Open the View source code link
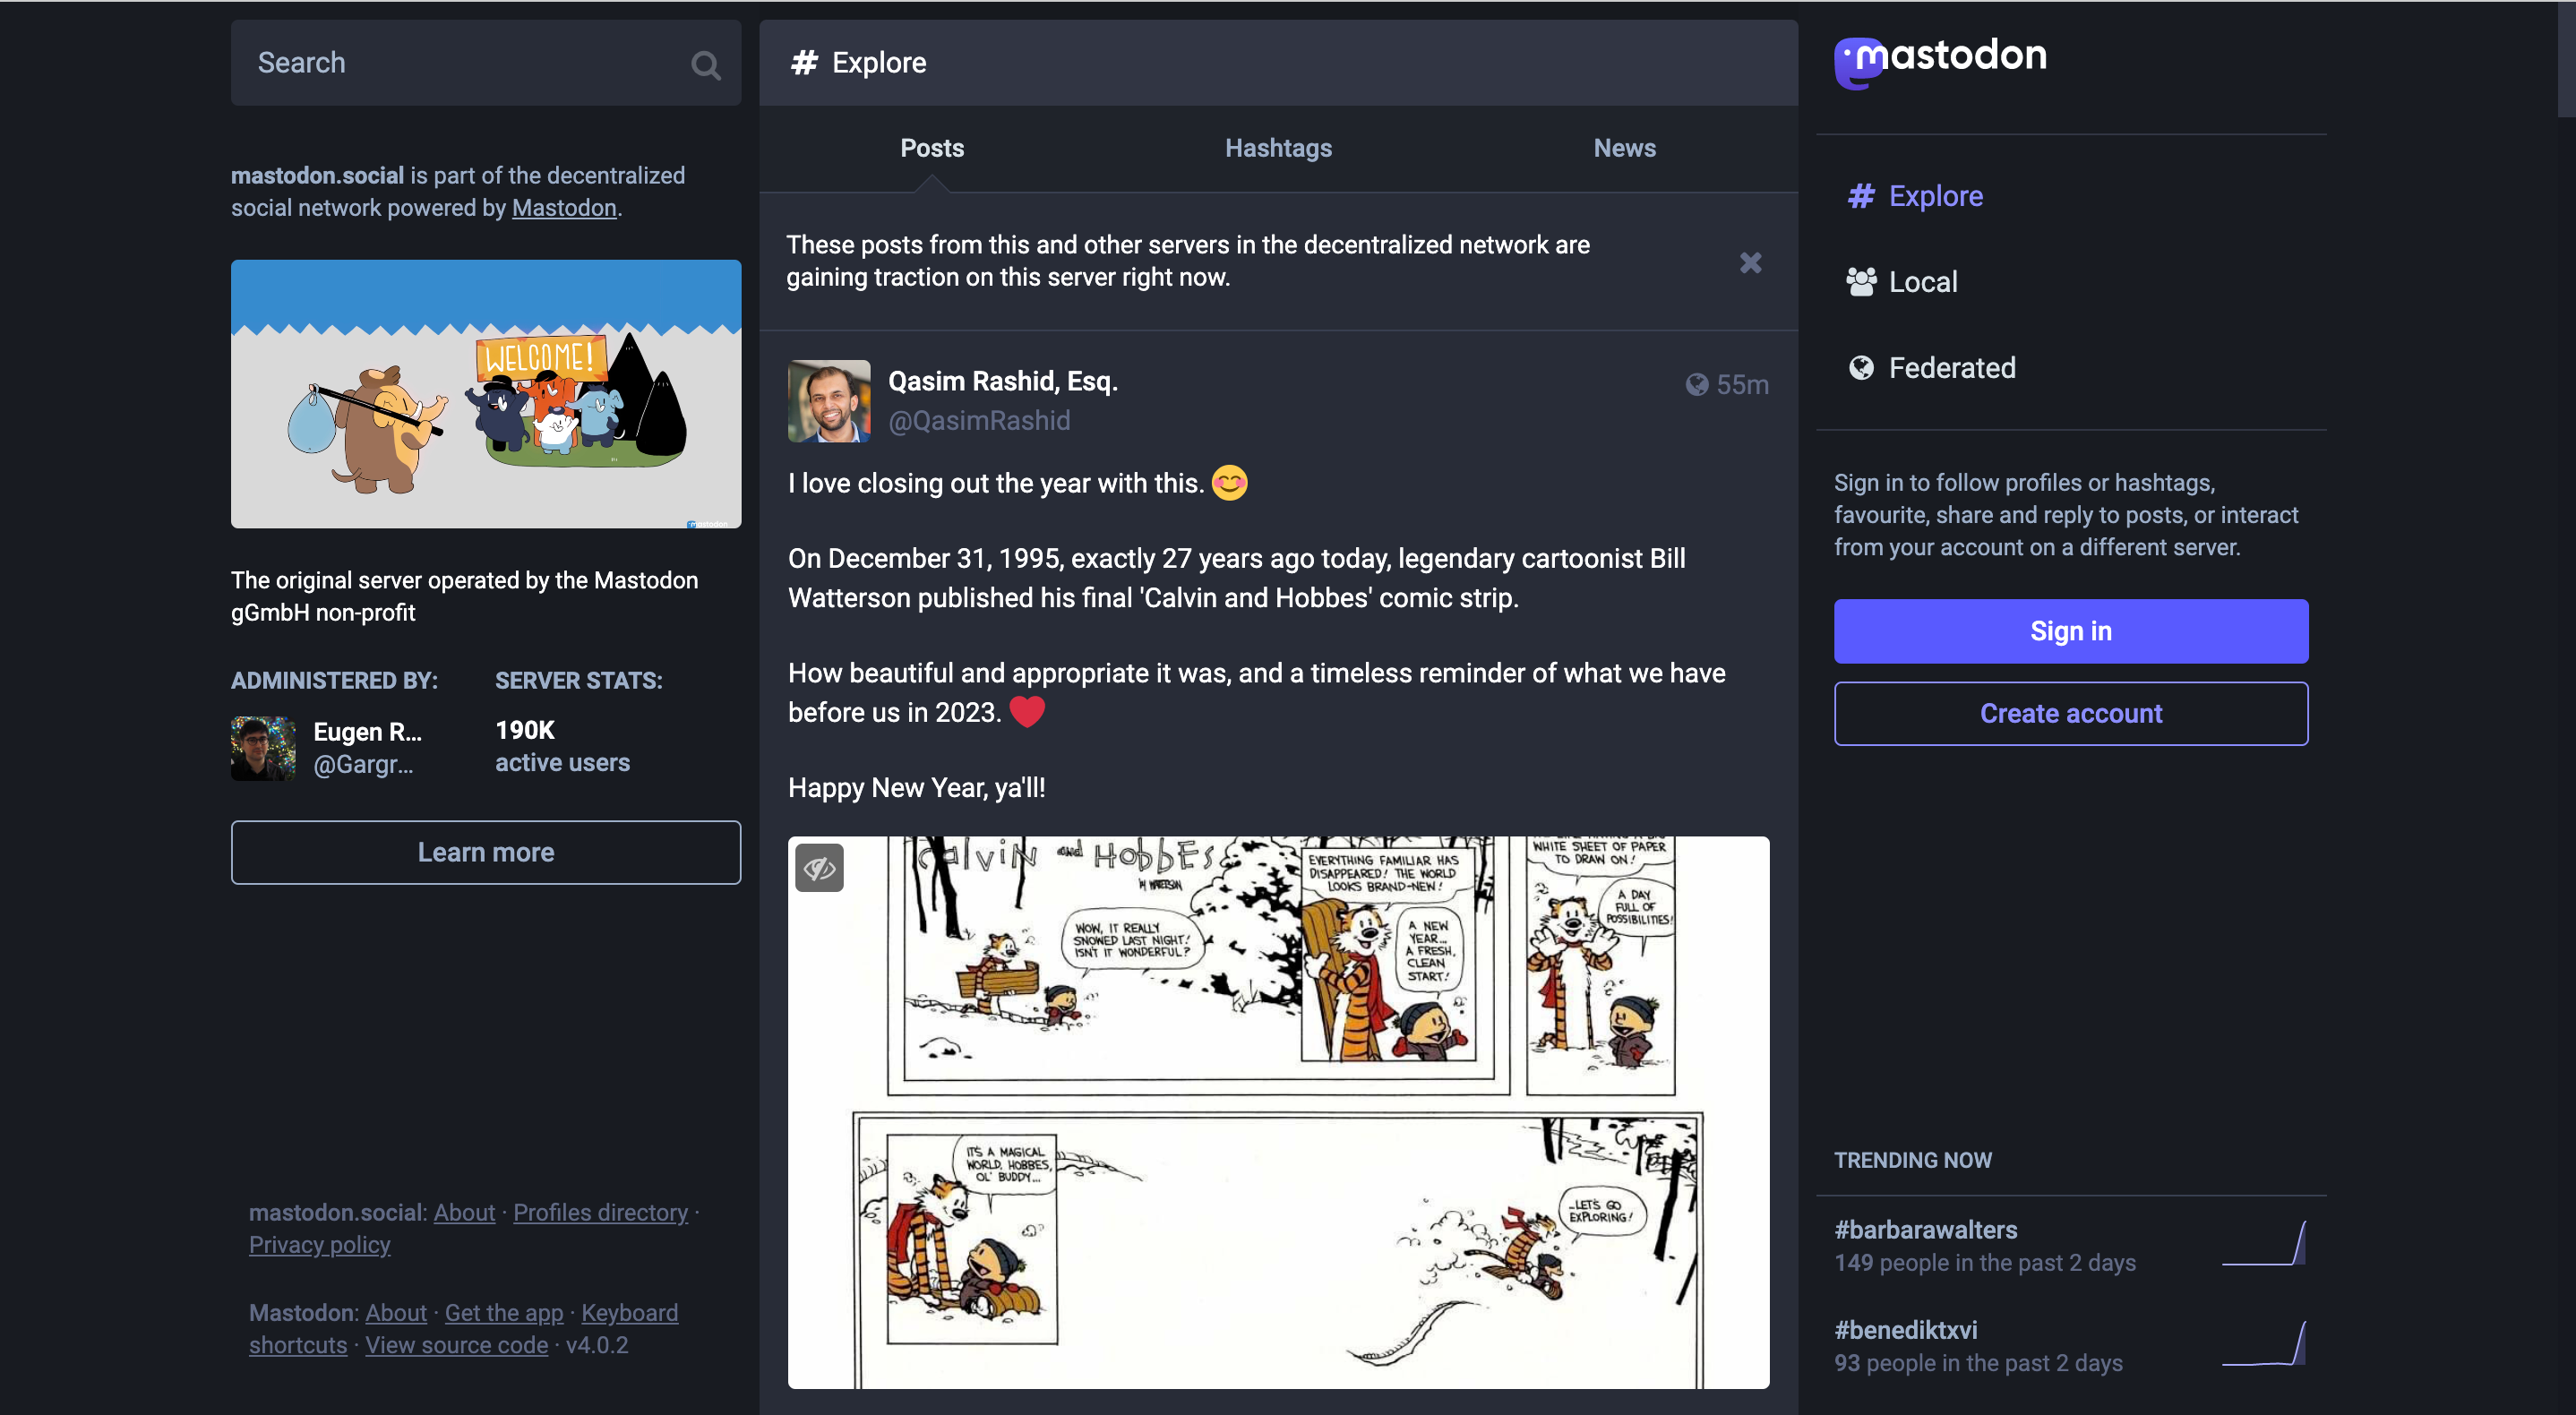 [x=456, y=1345]
